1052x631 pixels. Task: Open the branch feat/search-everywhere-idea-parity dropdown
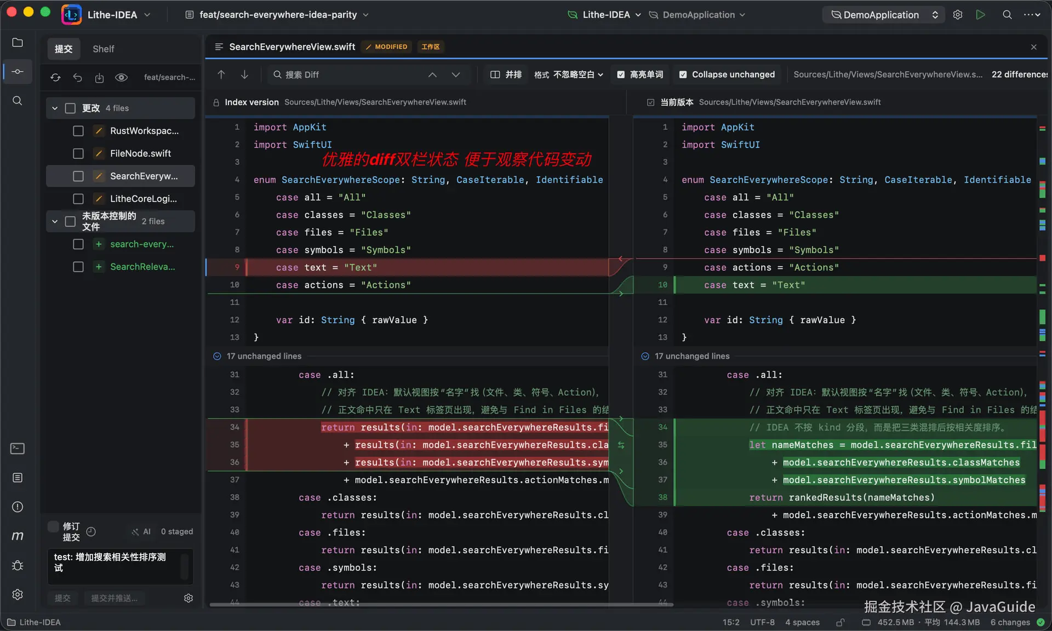(278, 15)
